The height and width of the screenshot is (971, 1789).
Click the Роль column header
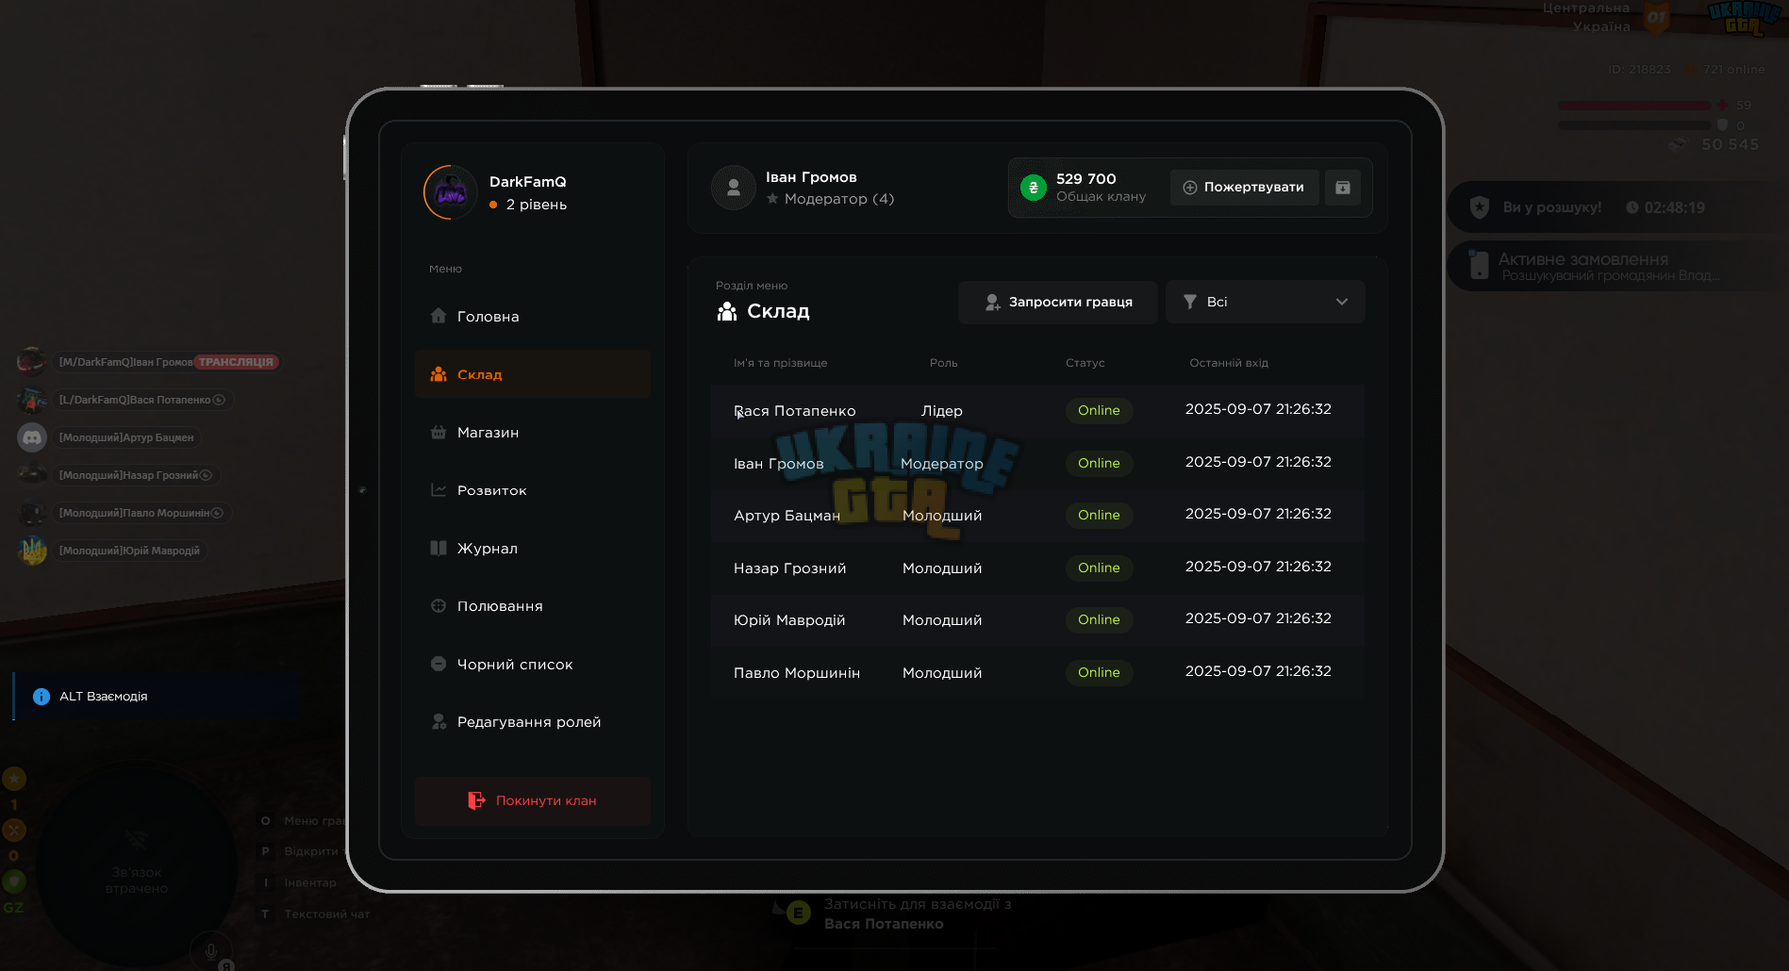pyautogui.click(x=943, y=363)
